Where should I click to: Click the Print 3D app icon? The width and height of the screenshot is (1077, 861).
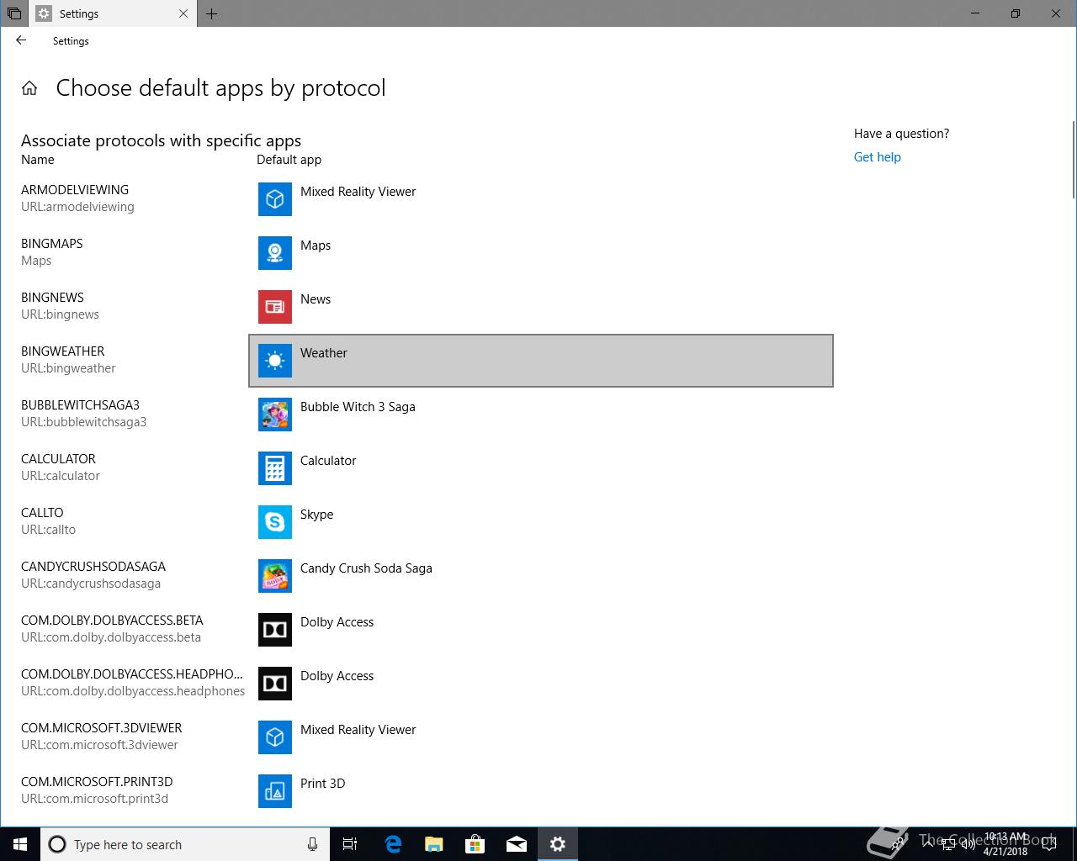point(275,791)
